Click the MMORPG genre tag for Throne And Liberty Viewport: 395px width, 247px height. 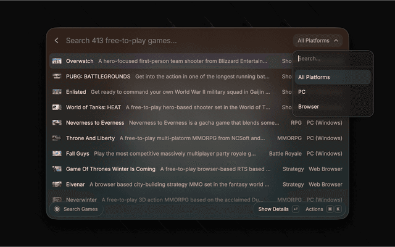pyautogui.click(x=289, y=138)
